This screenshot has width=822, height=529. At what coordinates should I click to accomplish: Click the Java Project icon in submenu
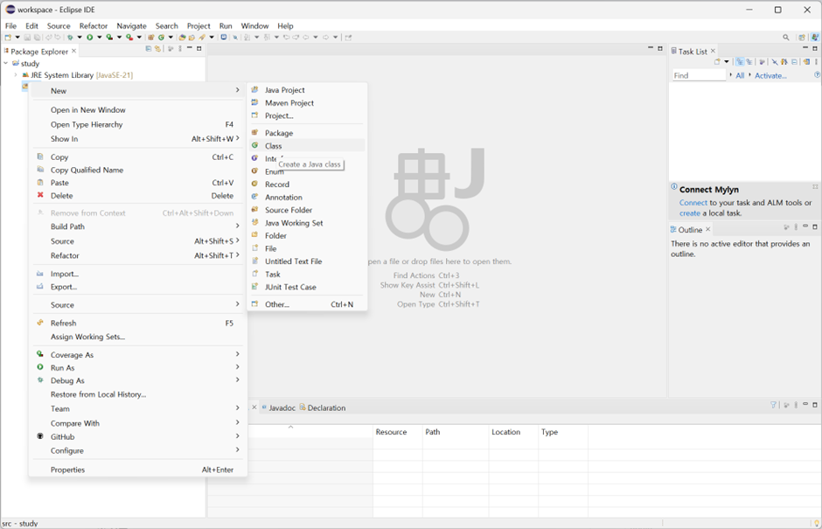click(254, 90)
